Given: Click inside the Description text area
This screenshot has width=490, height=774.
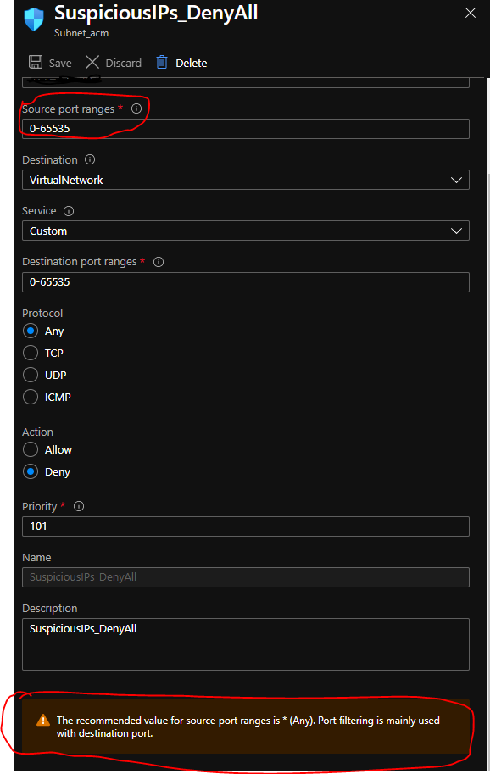Looking at the screenshot, I should tap(246, 644).
